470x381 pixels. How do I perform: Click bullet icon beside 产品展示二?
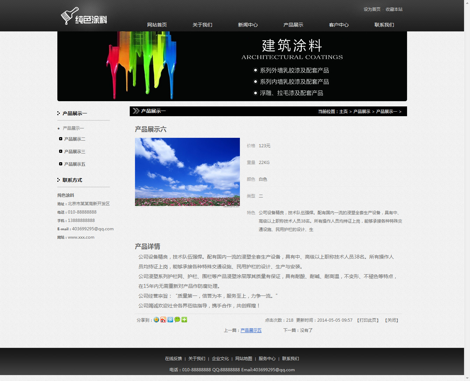tap(60, 139)
